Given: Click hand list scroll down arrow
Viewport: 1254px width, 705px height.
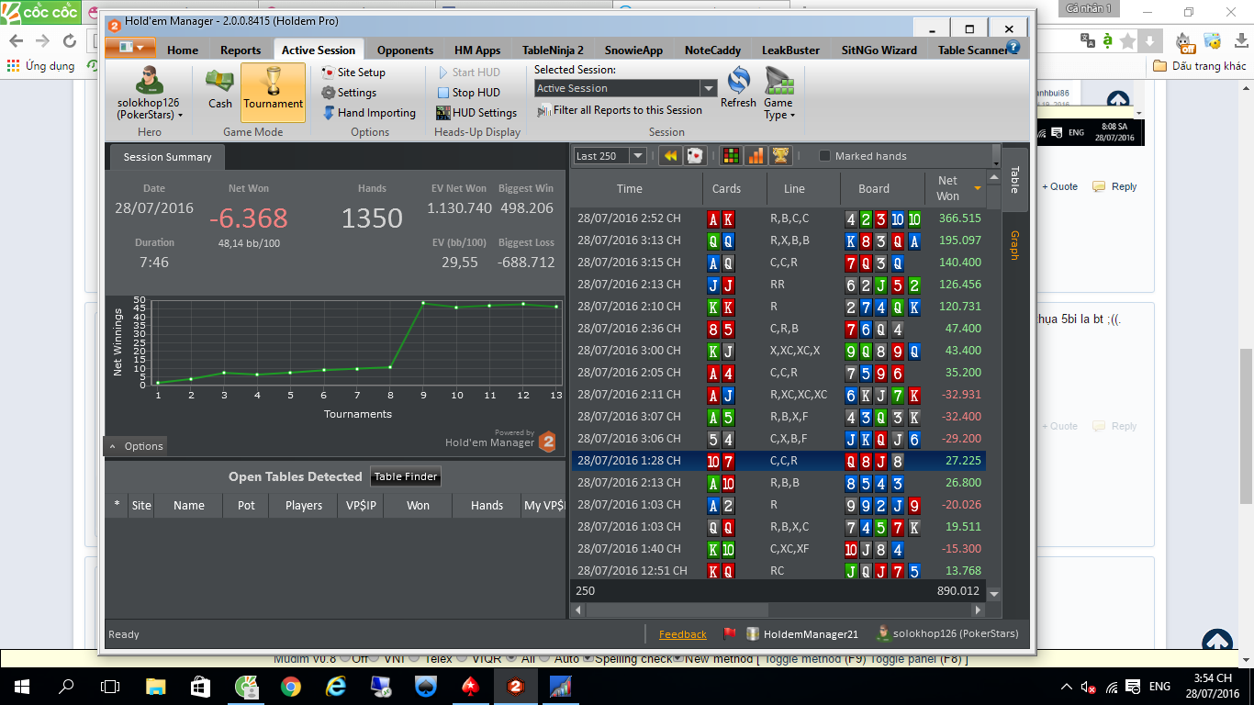Looking at the screenshot, I should point(994,594).
